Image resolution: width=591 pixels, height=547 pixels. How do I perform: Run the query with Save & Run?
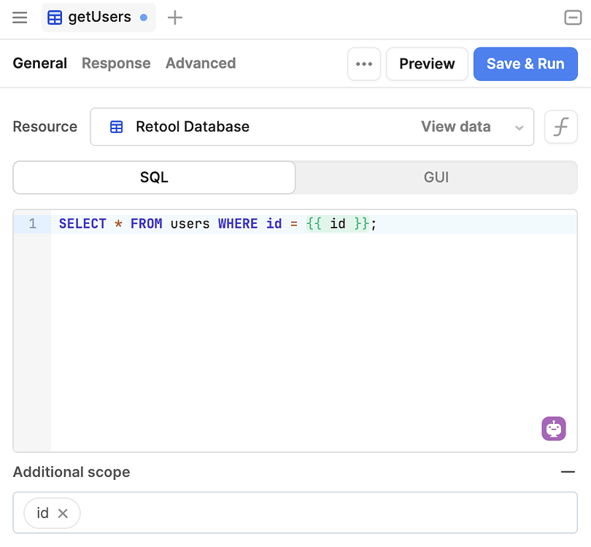(x=525, y=63)
